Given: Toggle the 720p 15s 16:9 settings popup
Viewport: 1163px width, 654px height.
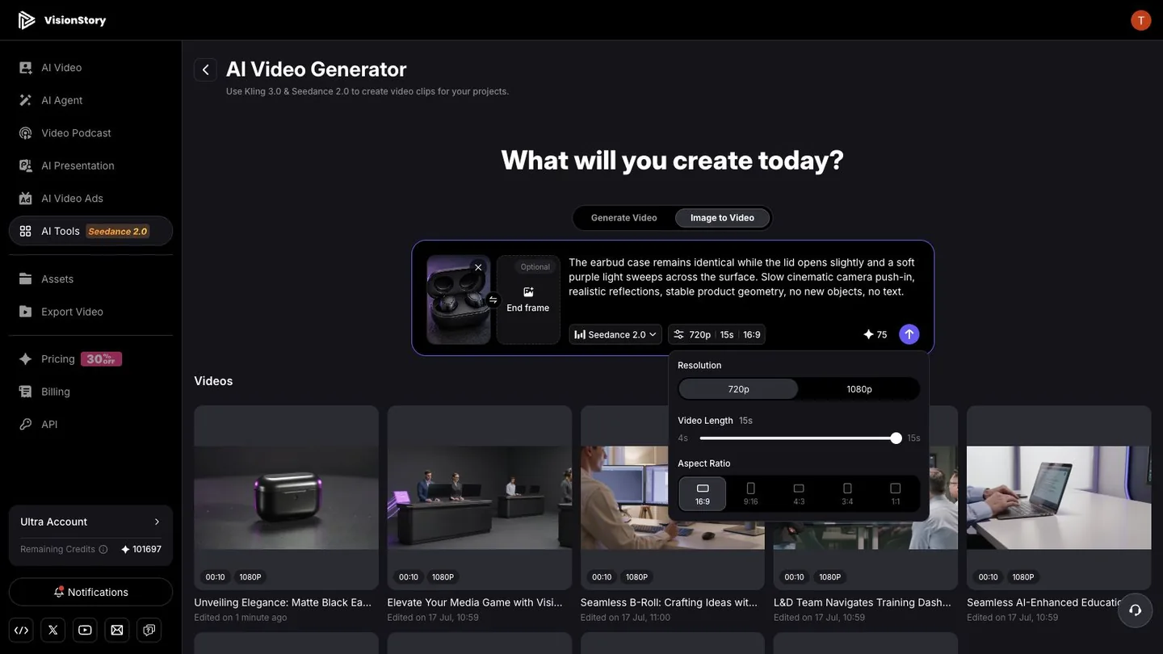Looking at the screenshot, I should tap(716, 334).
